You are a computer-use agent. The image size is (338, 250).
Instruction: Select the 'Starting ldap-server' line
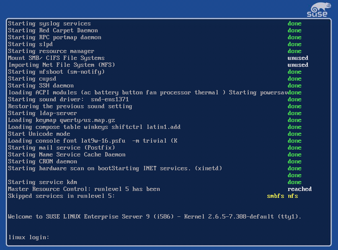[43, 113]
